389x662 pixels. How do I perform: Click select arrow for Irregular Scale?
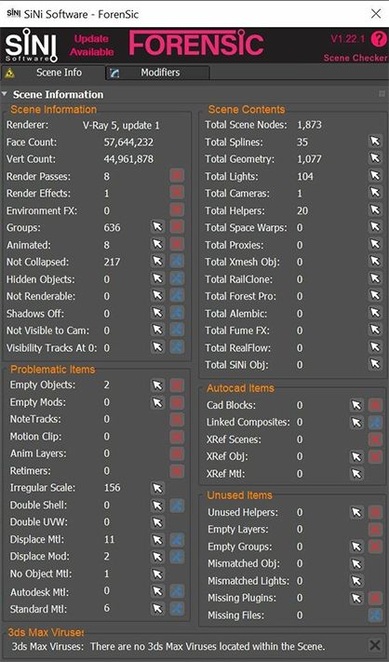pos(157,488)
